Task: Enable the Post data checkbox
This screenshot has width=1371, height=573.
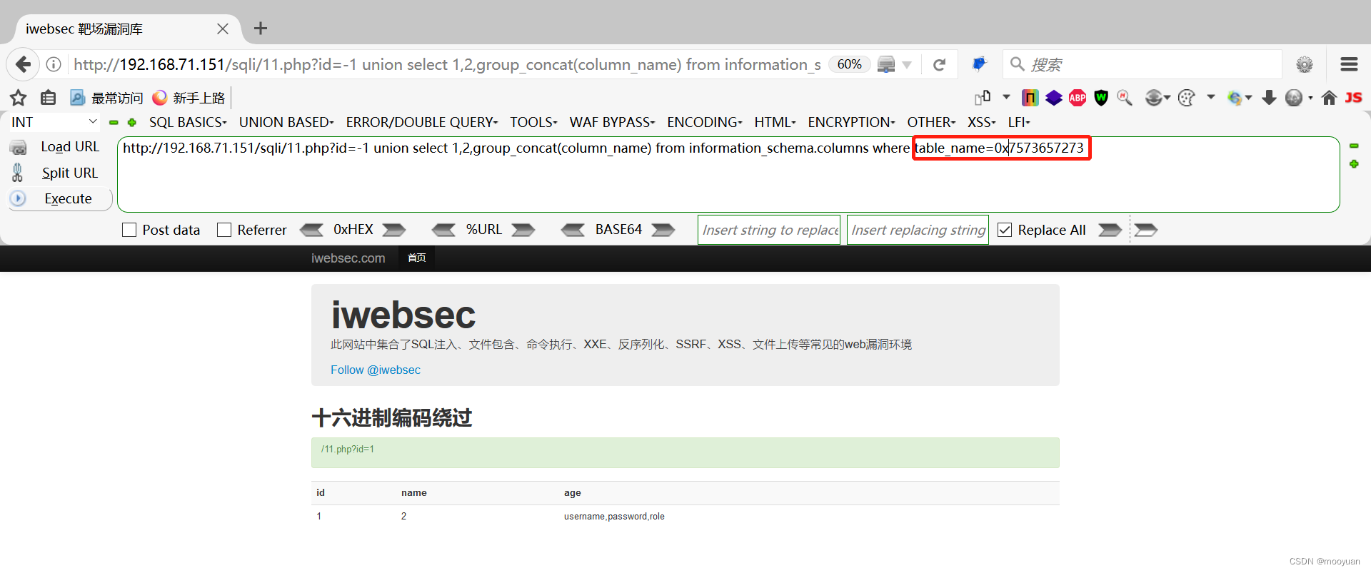Action: coord(129,230)
